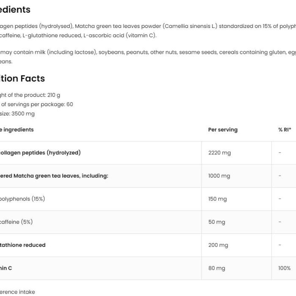Viewport: 296px width, 296px height.
Task: Click the polyphenols (15%) row label
Action: (22, 199)
